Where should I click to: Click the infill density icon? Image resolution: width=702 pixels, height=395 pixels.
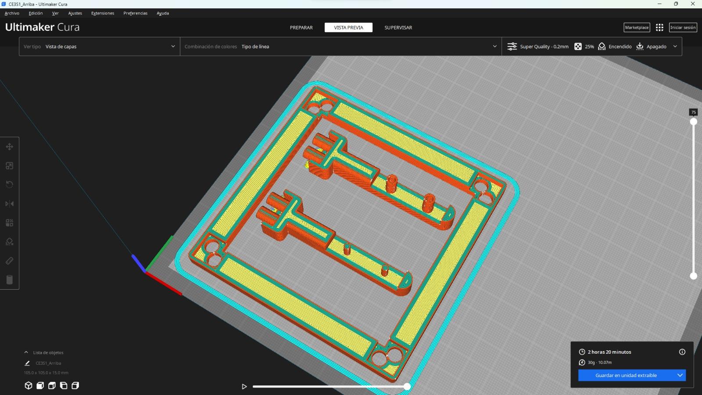pyautogui.click(x=578, y=47)
